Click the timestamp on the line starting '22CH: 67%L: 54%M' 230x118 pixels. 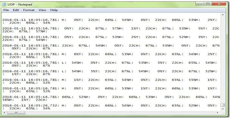[x=31, y=46]
